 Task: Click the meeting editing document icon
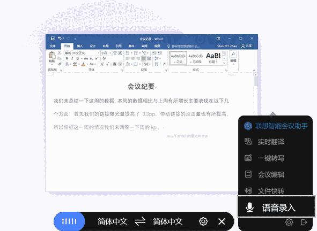pyautogui.click(x=248, y=174)
